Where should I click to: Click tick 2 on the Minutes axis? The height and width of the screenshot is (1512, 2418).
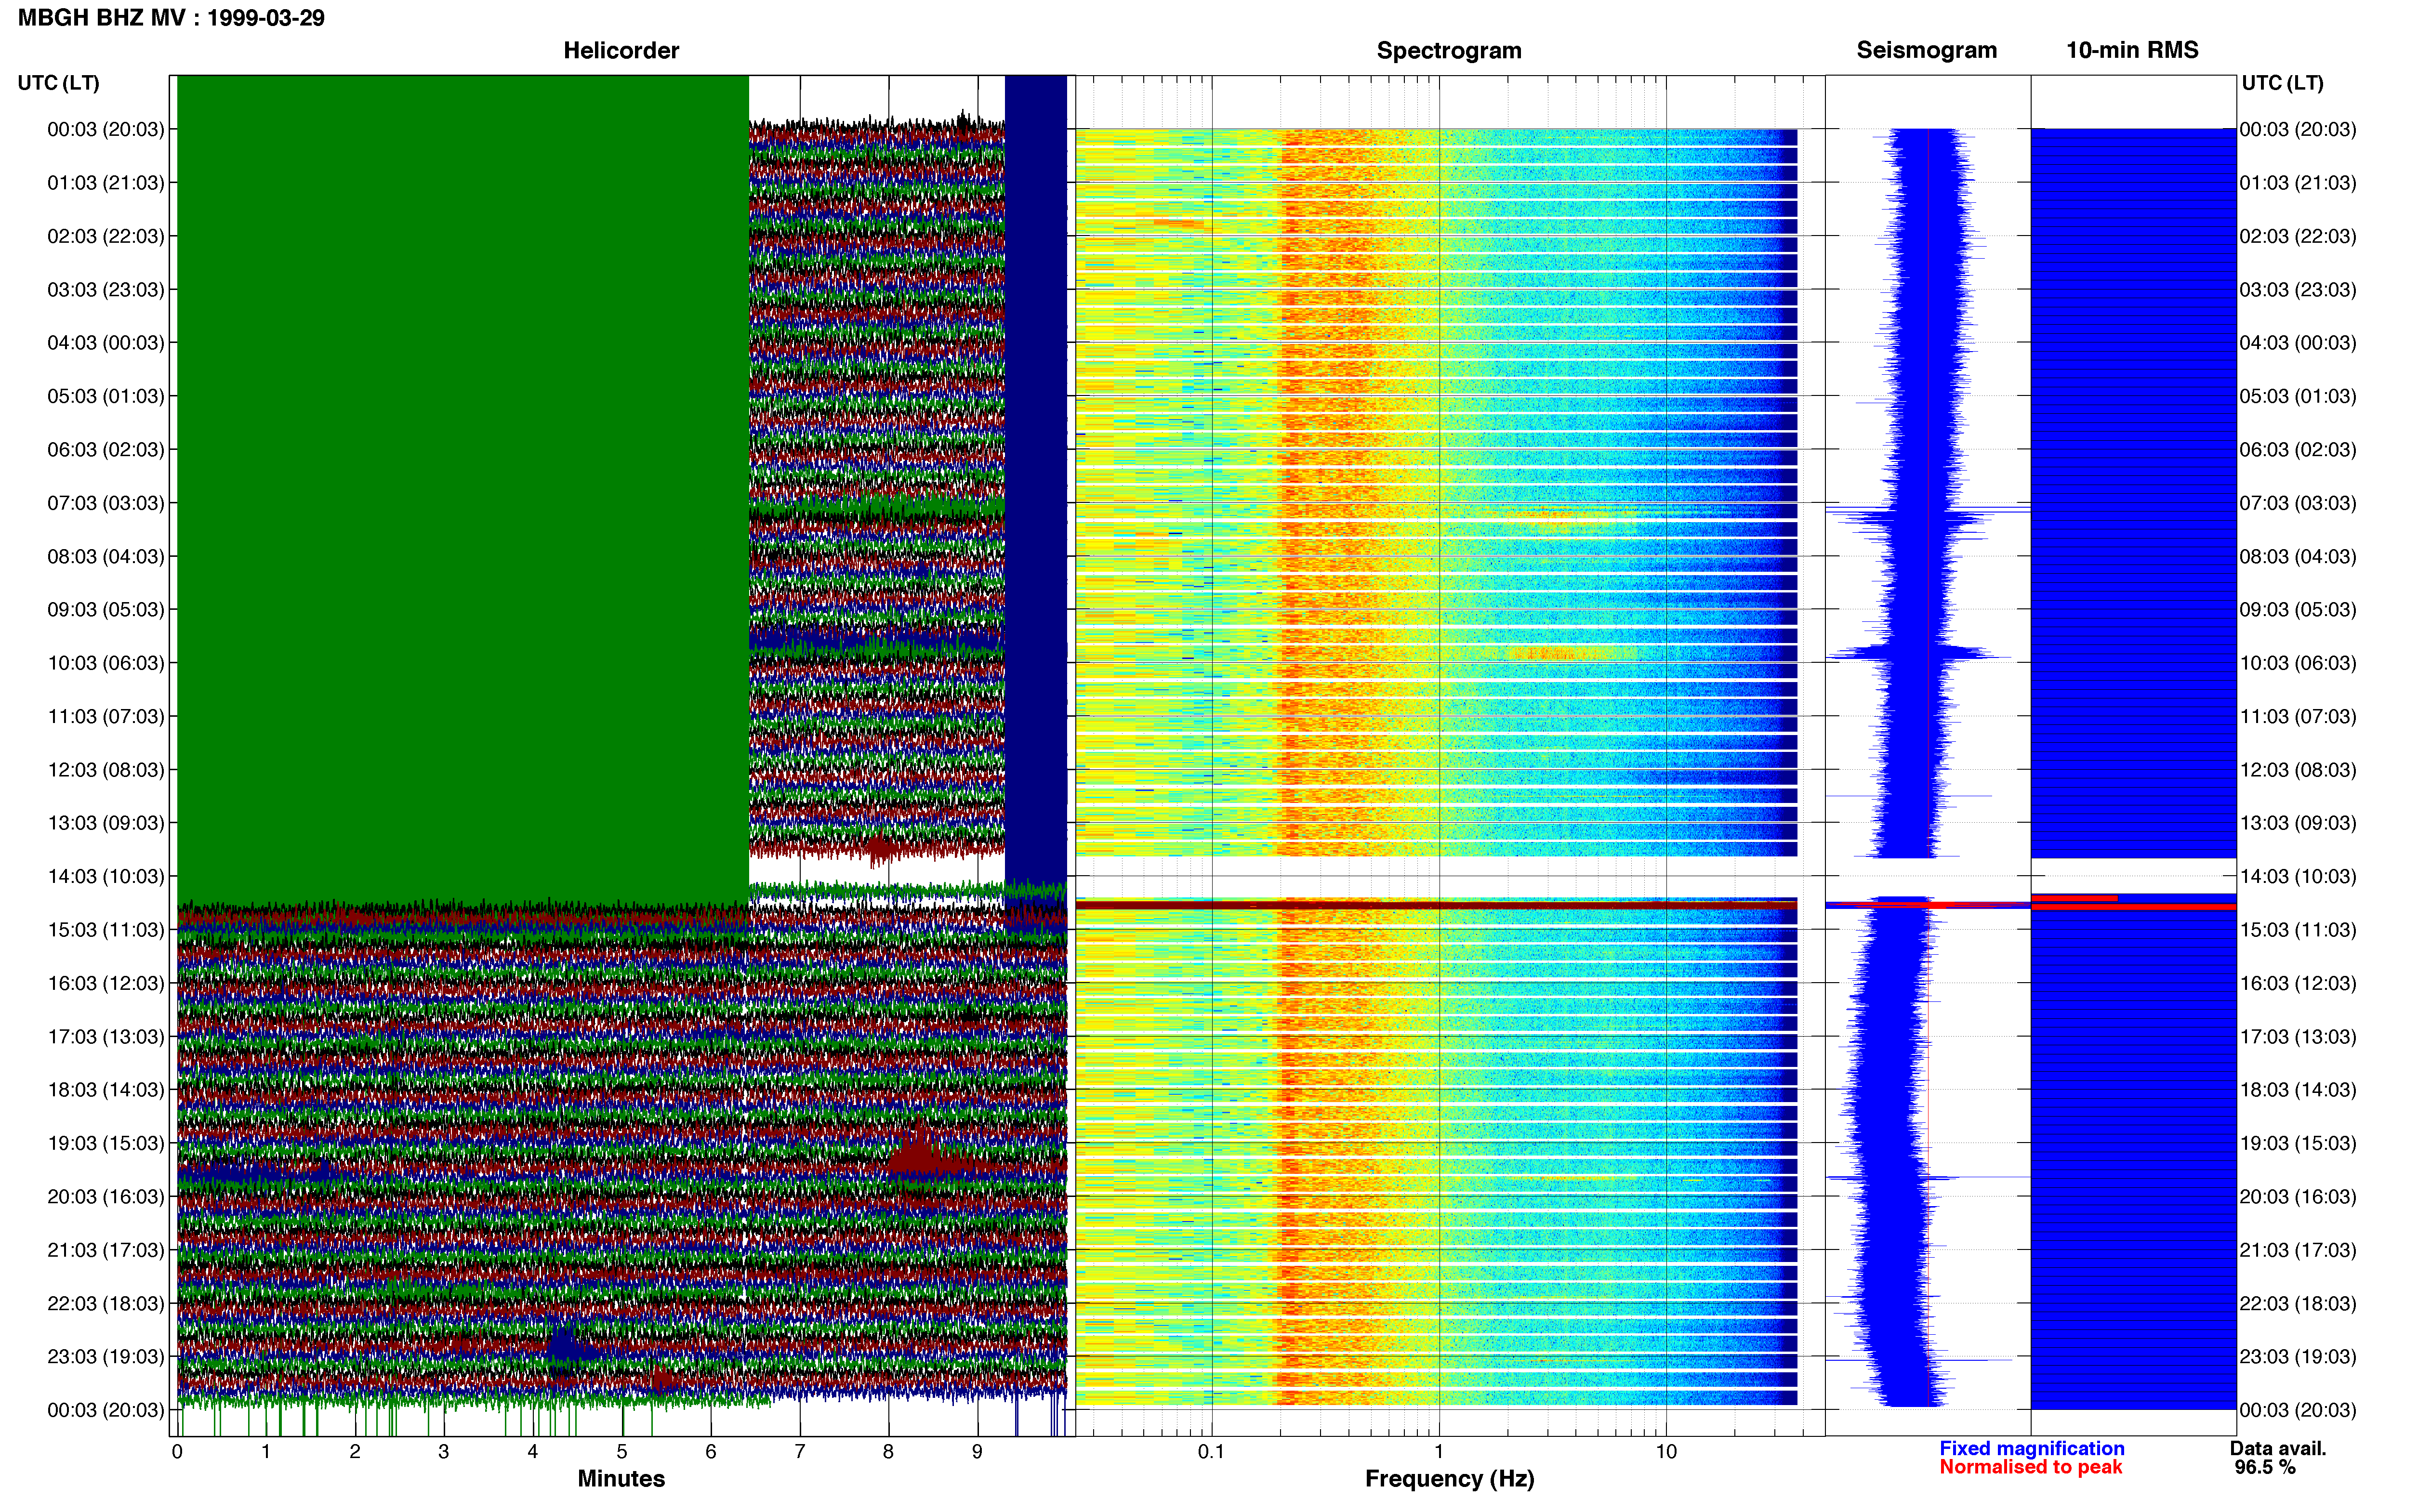click(355, 1452)
